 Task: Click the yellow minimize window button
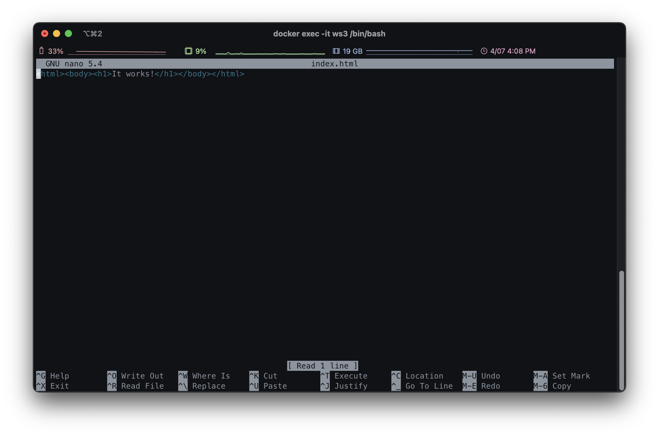pyautogui.click(x=57, y=33)
